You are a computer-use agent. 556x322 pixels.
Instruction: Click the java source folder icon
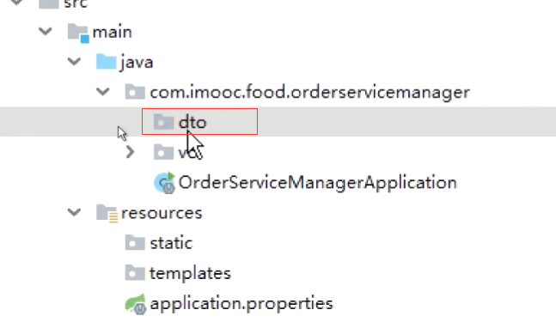[x=106, y=62]
